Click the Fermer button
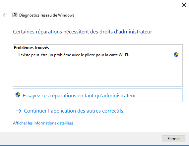The image size is (189, 146). coord(173,138)
